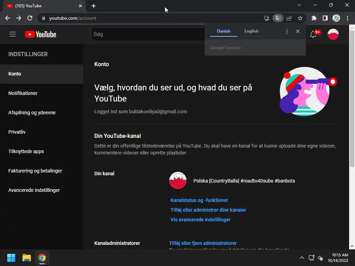Click Tilføj eller fjern administratorer
Viewport: 355px width, 266px height.
click(203, 243)
